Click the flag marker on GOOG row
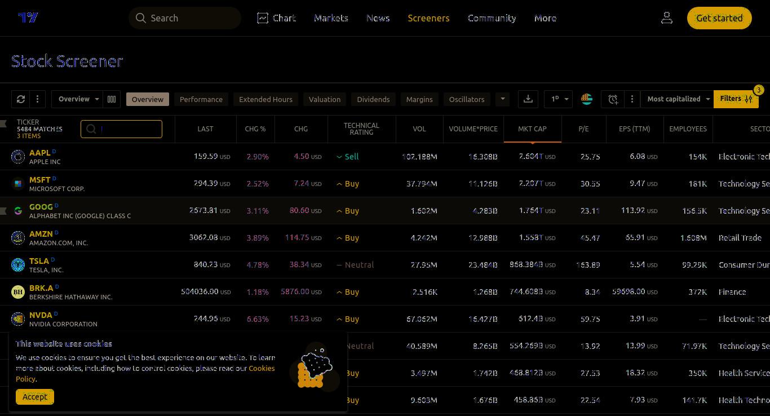The height and width of the screenshot is (416, 770). pos(3,211)
